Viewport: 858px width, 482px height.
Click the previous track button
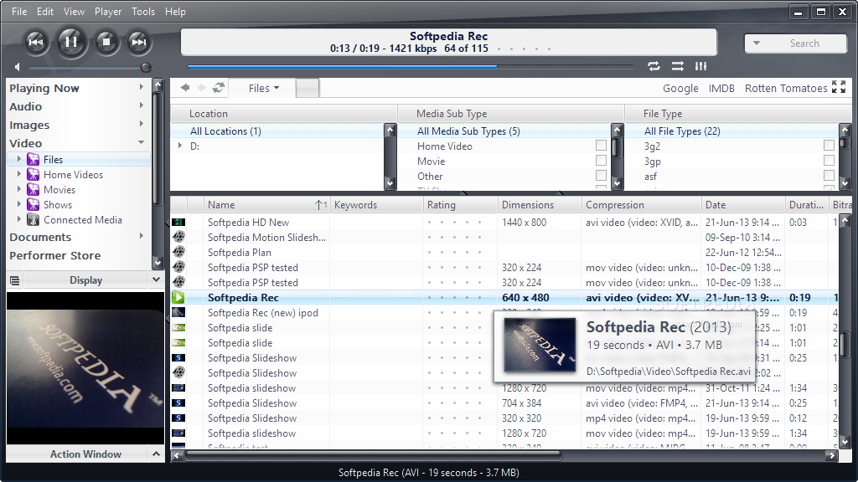36,42
